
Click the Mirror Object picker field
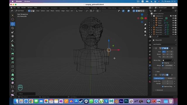coord(168,60)
